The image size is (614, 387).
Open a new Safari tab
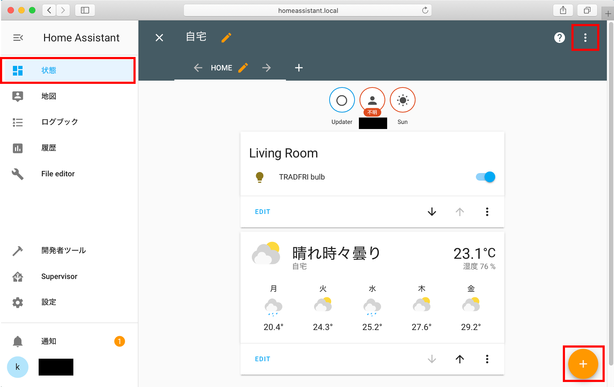(x=608, y=14)
